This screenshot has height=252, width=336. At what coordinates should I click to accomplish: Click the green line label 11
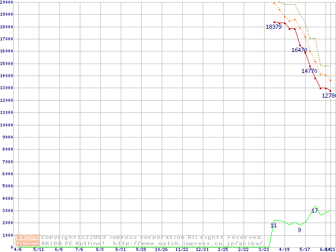click(274, 225)
